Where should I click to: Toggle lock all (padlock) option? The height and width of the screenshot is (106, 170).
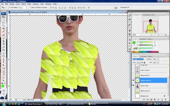click(144, 62)
